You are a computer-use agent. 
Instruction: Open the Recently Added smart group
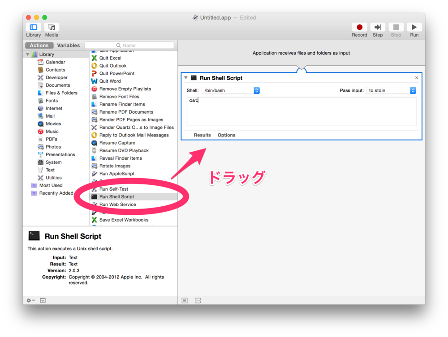[56, 193]
